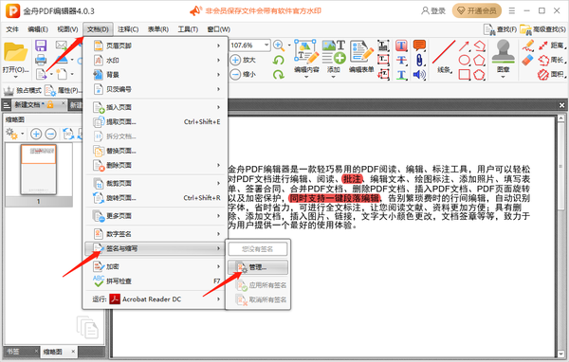Image resolution: width=569 pixels, height=362 pixels.
Task: Click the 放大 plus circle icon
Action: (x=235, y=60)
